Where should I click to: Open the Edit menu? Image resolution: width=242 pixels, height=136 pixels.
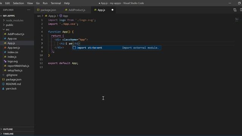[x=8, y=3]
